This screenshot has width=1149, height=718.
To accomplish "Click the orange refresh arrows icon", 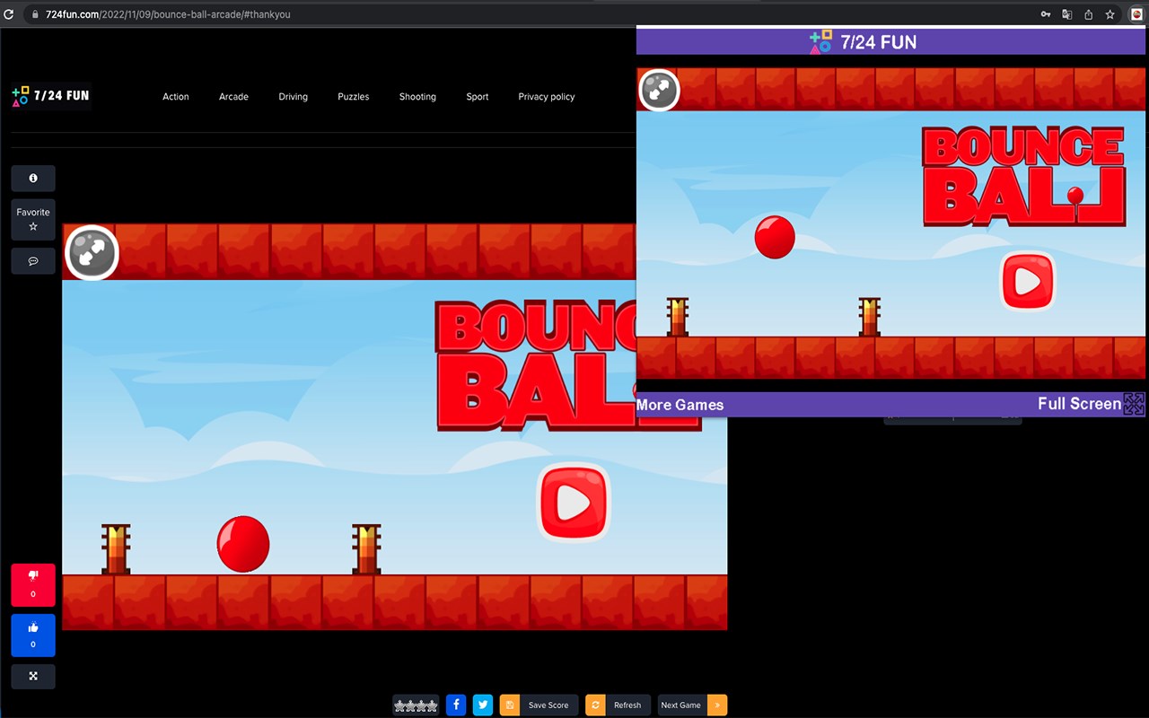I will pyautogui.click(x=595, y=705).
